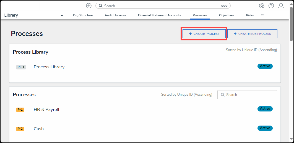Click the three-dot icon in top search bar

click(x=224, y=6)
